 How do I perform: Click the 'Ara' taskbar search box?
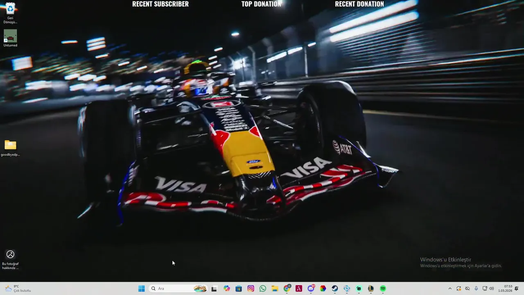pos(178,288)
